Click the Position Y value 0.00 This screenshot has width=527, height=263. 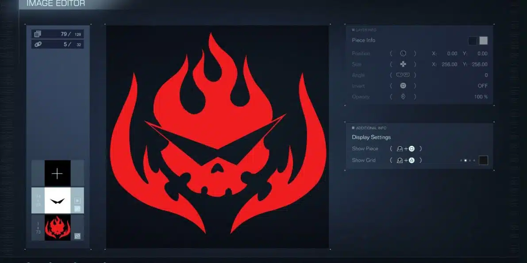482,53
